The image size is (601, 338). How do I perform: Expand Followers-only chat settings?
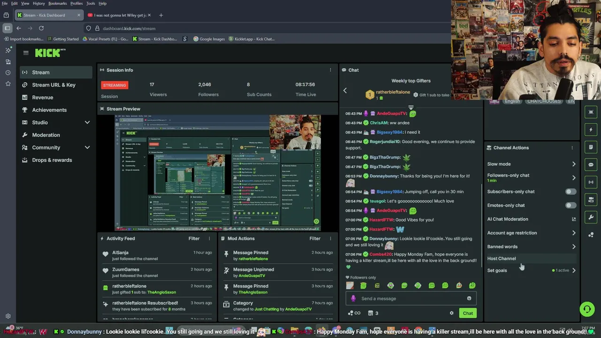tap(574, 178)
